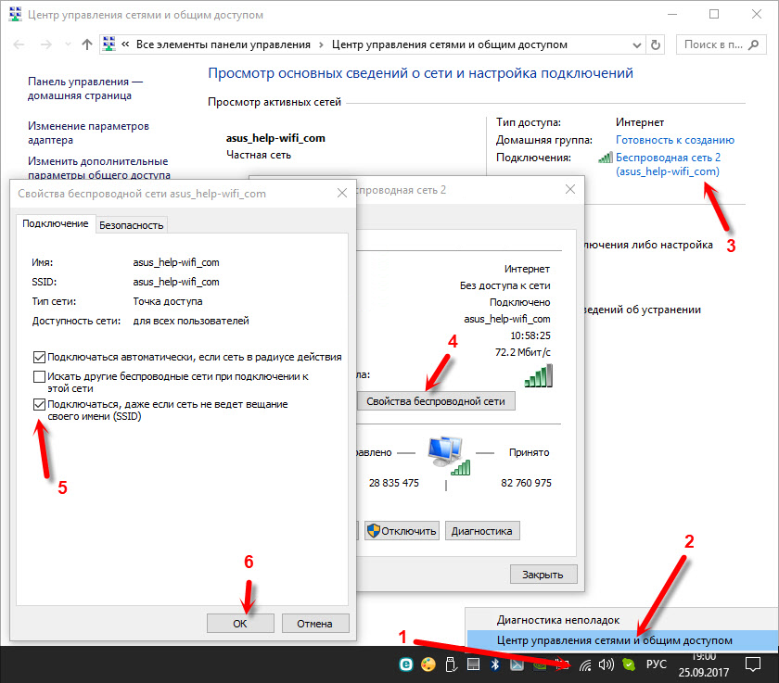This screenshot has height=683, width=779.
Task: Click the back navigation arrow
Action: (x=19, y=44)
